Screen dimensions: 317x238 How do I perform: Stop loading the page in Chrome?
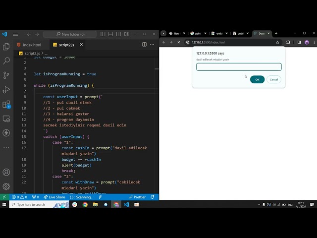click(179, 42)
